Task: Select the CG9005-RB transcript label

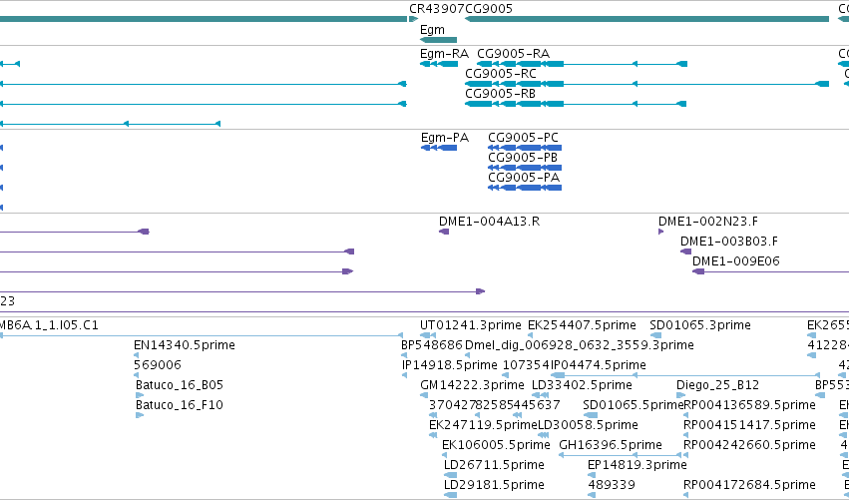Action: 500,94
